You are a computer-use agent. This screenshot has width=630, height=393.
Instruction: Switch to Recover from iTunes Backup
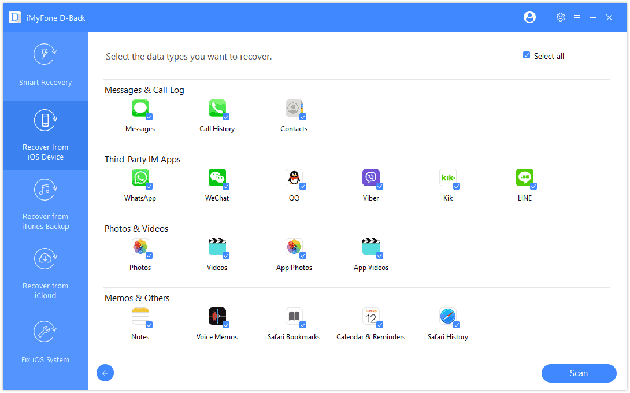pos(45,205)
